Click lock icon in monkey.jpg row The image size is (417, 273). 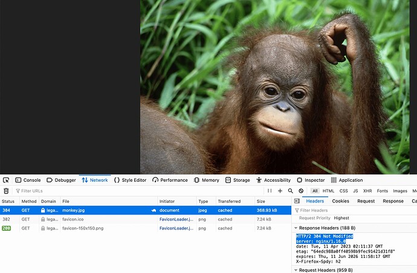pyautogui.click(x=43, y=210)
